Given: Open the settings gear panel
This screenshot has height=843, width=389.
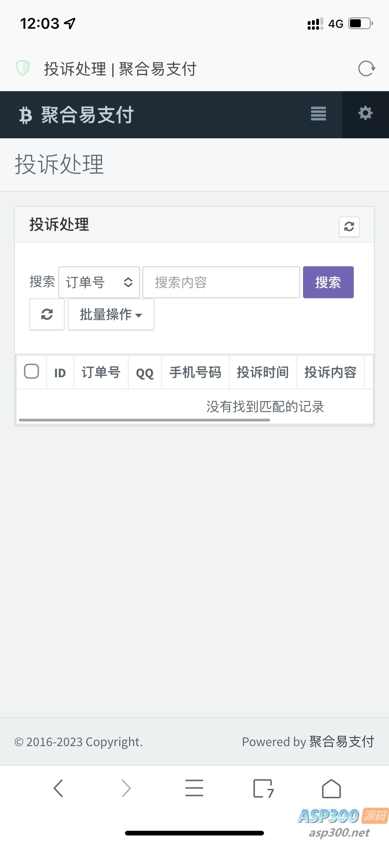Looking at the screenshot, I should [x=365, y=113].
